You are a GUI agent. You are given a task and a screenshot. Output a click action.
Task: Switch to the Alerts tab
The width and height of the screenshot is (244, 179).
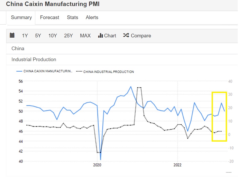pyautogui.click(x=92, y=17)
